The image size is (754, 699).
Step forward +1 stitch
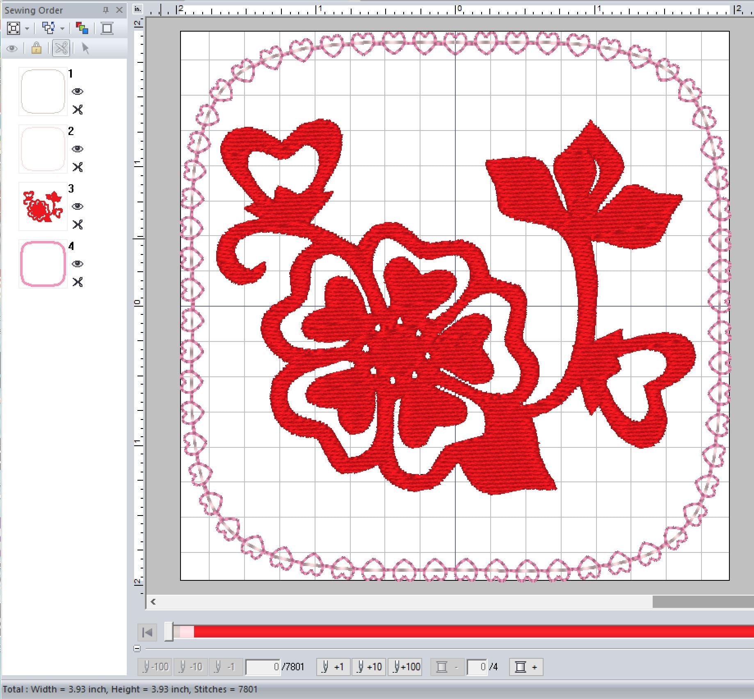pyautogui.click(x=333, y=667)
